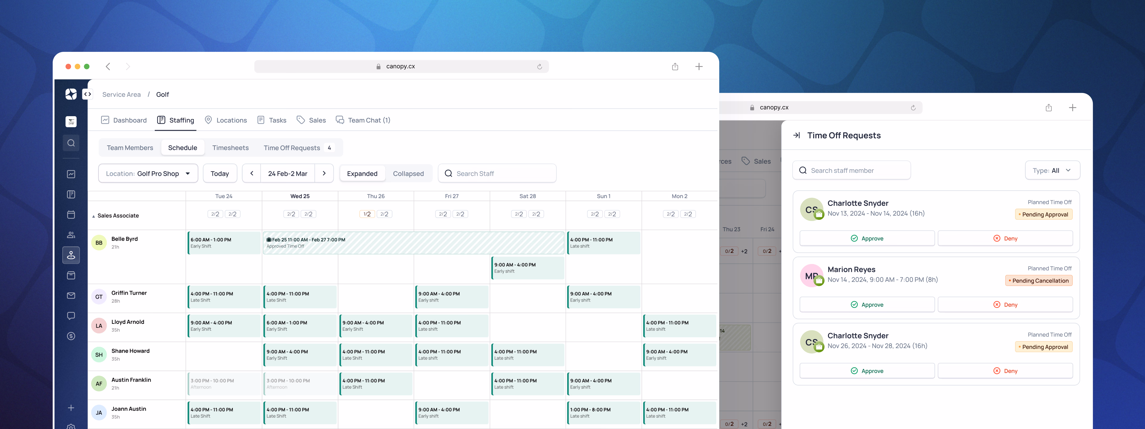The width and height of the screenshot is (1145, 429).
Task: Select the Schedule sub-tab
Action: click(183, 148)
